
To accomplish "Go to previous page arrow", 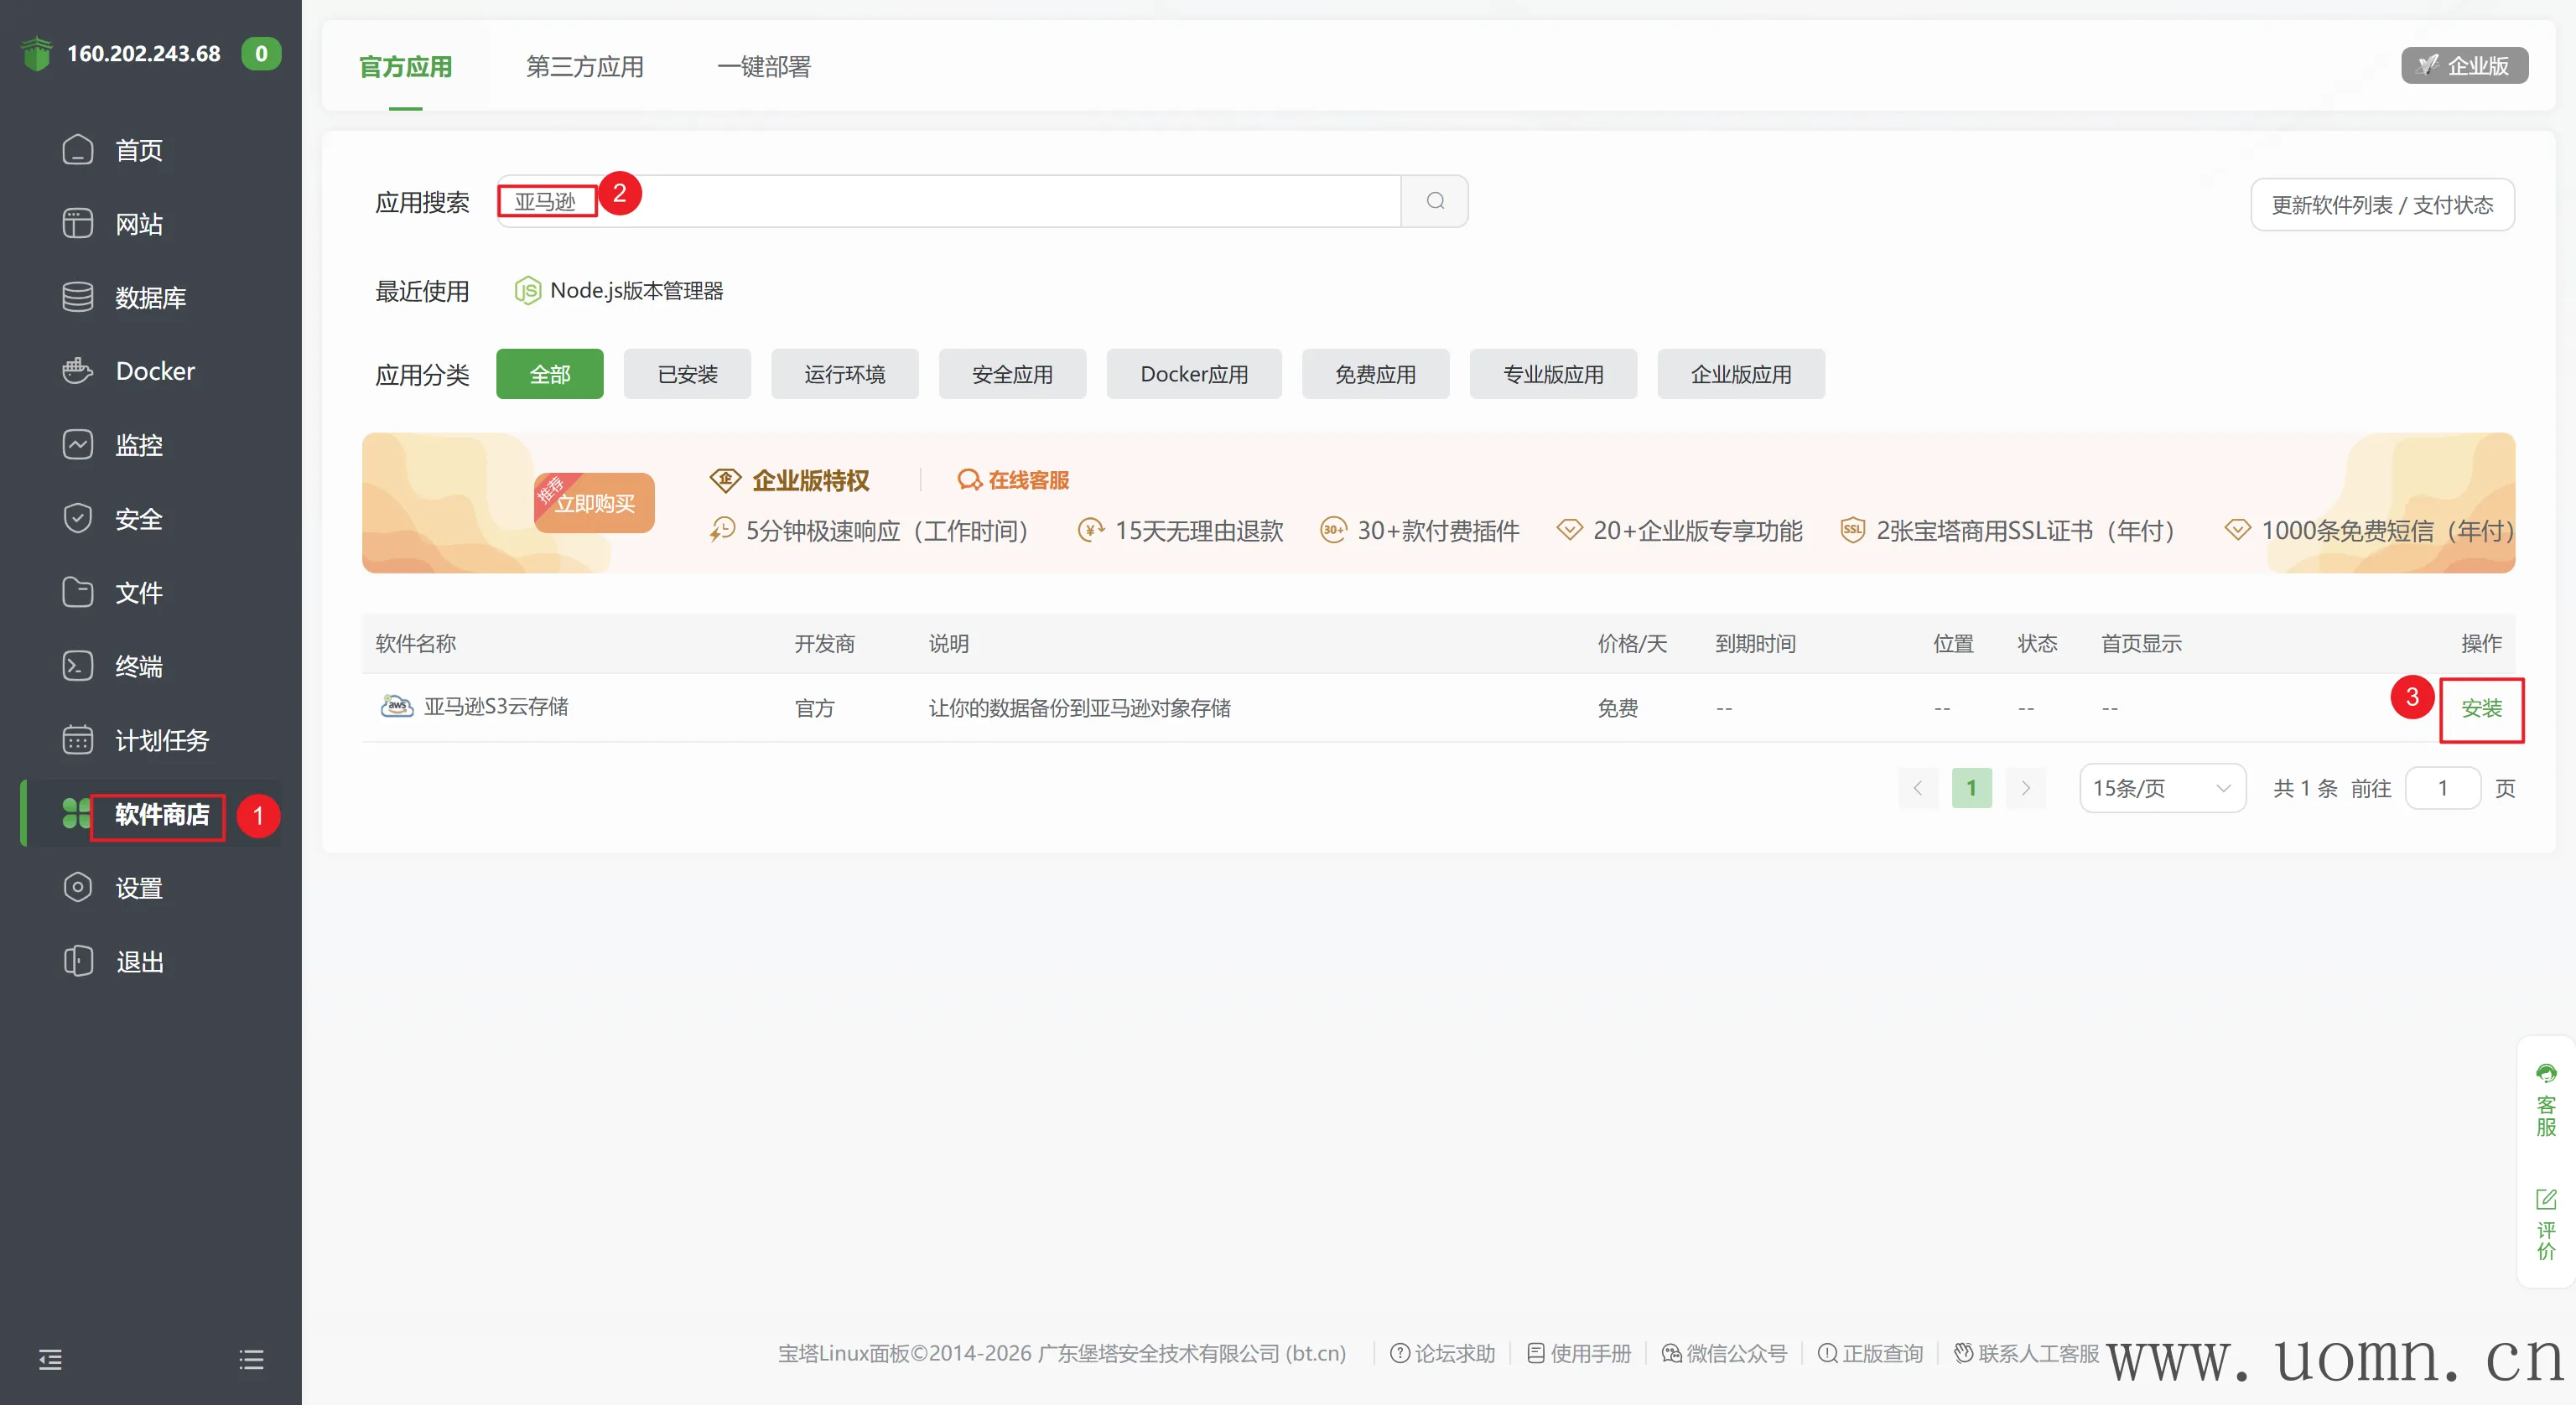I will pos(1917,788).
